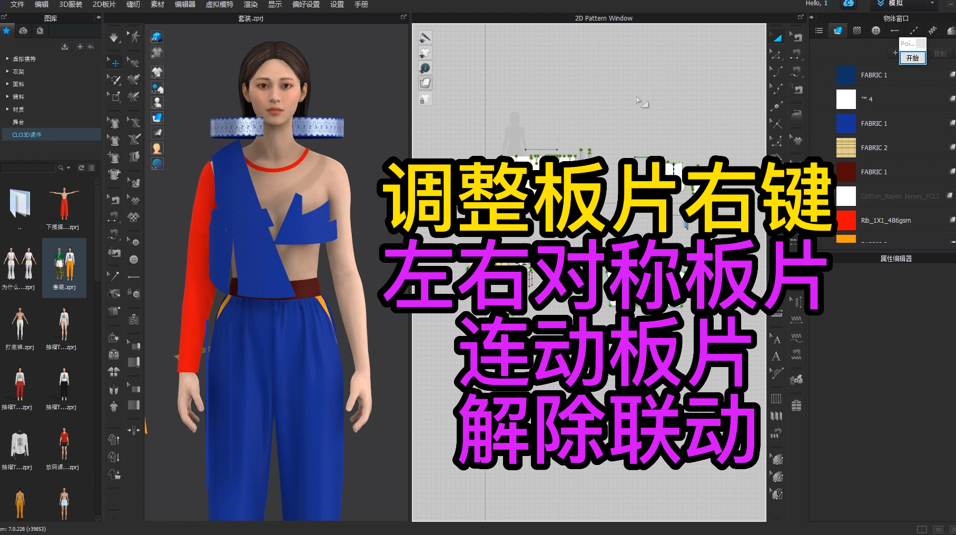
Task: Select the Brush selection tool
Action: tap(115, 80)
